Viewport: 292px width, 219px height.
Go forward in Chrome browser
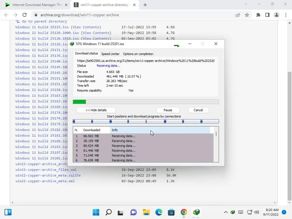point(15,15)
